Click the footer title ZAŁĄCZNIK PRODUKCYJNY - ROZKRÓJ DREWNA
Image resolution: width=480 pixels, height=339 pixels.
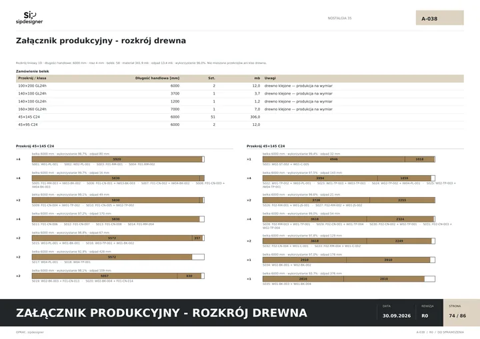coord(161,313)
